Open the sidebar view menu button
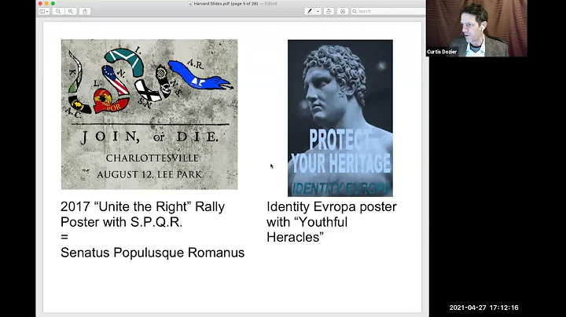Screen dimensions: 566x317 pos(44,12)
